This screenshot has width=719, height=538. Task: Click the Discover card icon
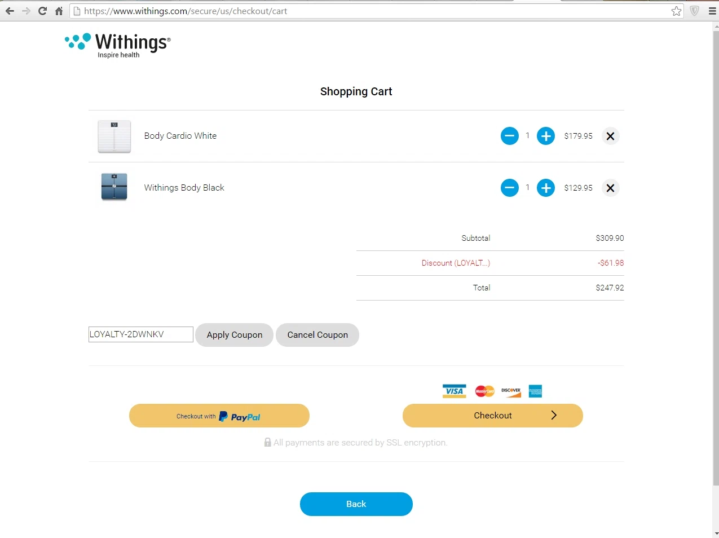[x=511, y=391]
